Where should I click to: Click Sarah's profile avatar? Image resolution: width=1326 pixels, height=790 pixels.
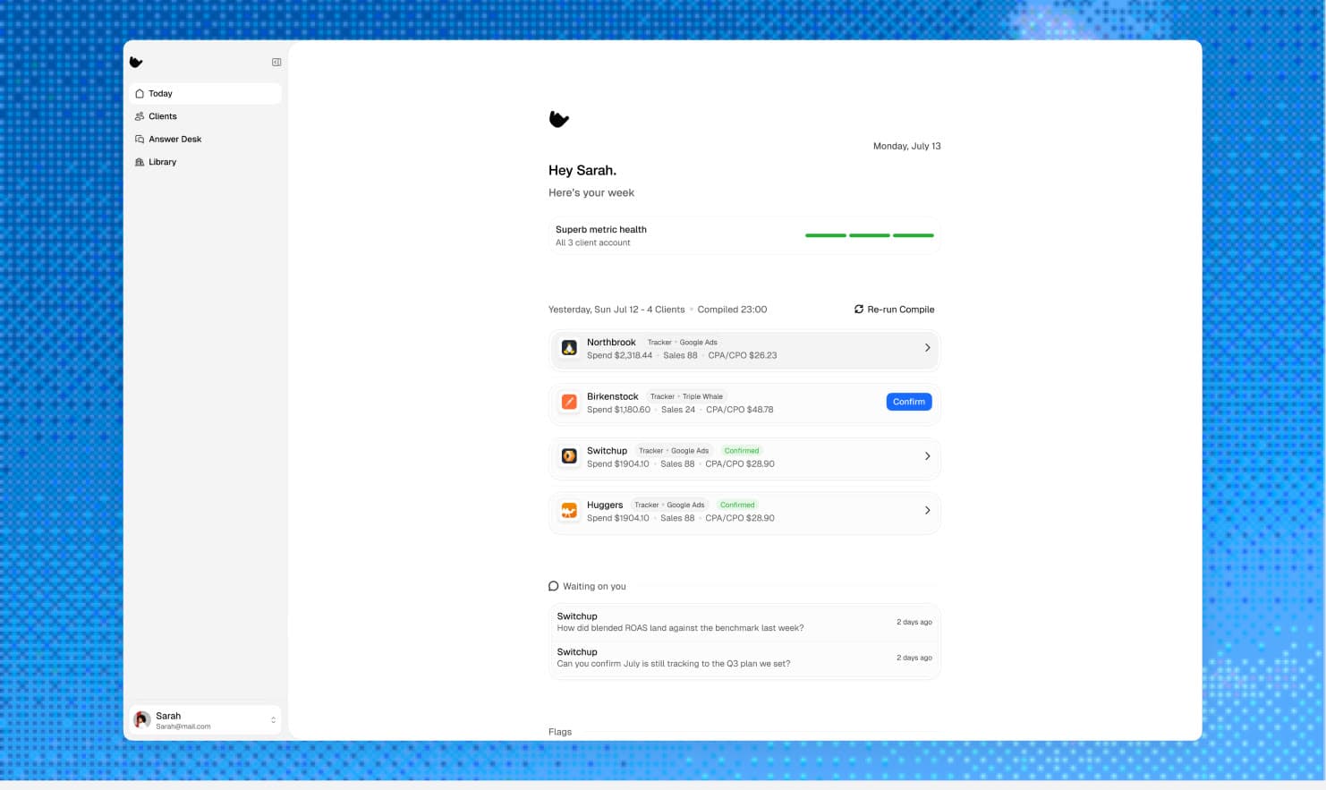141,720
